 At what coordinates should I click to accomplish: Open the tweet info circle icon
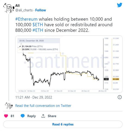pyautogui.click(x=119, y=97)
